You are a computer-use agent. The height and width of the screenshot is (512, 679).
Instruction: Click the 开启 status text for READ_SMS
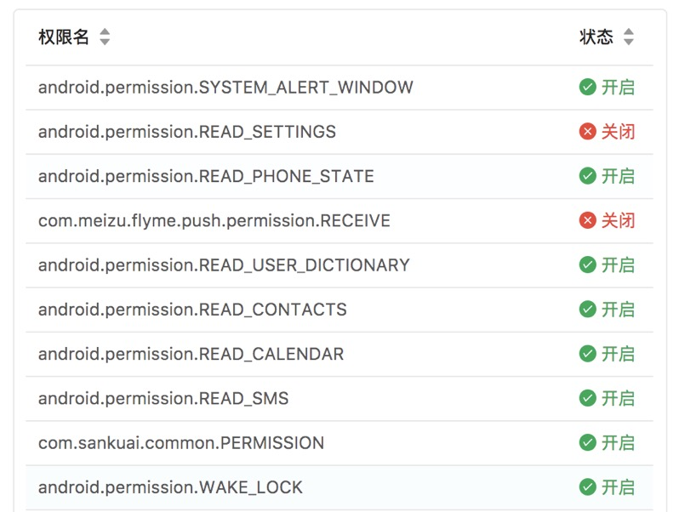click(619, 398)
